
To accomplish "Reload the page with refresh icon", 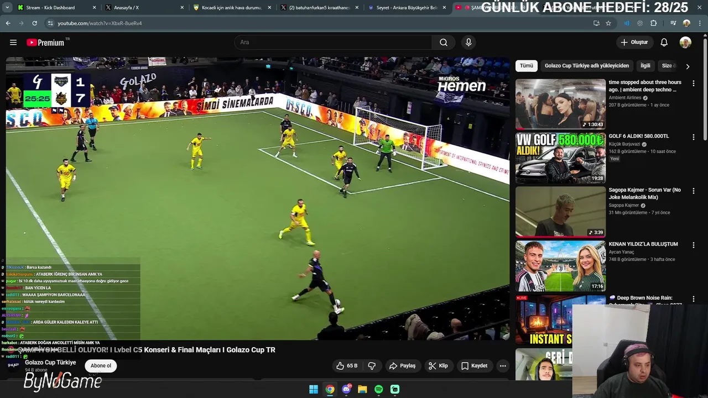I will point(34,23).
